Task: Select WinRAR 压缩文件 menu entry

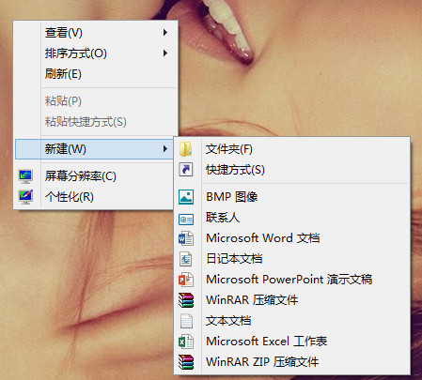Action: 292,300
